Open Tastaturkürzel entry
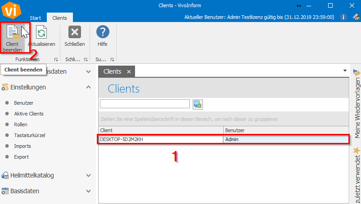The image size is (361, 204). coord(30,135)
